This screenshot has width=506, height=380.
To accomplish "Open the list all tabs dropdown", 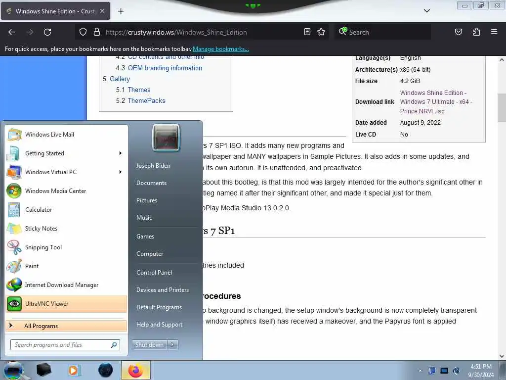I will point(427,11).
